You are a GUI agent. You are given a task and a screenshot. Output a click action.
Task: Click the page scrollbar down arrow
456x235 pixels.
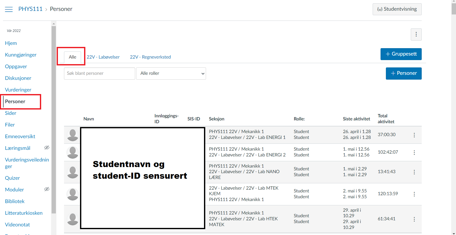click(x=454, y=233)
